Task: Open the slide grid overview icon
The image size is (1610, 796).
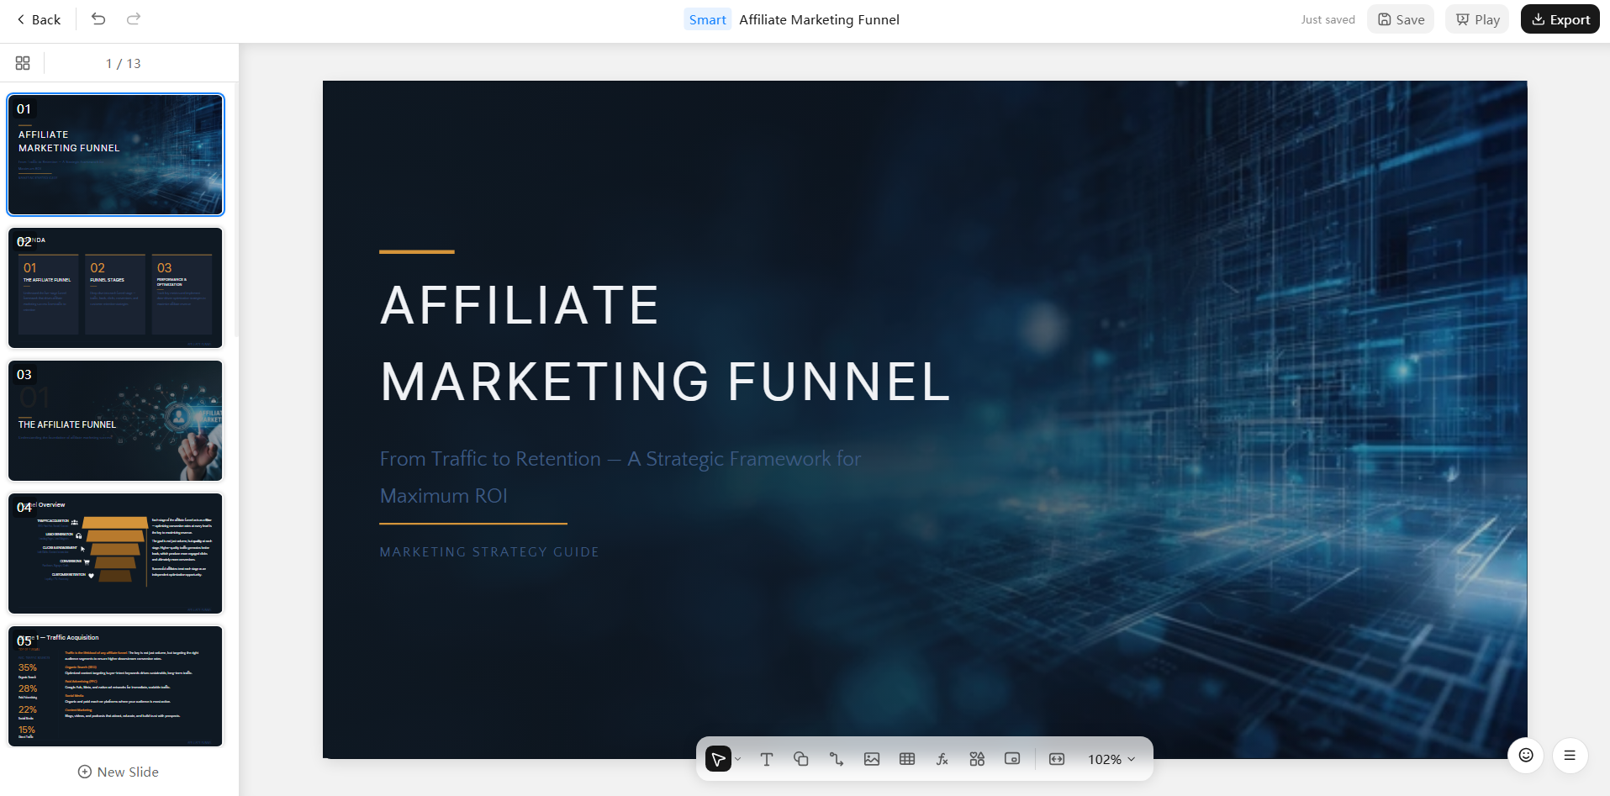Action: tap(23, 63)
